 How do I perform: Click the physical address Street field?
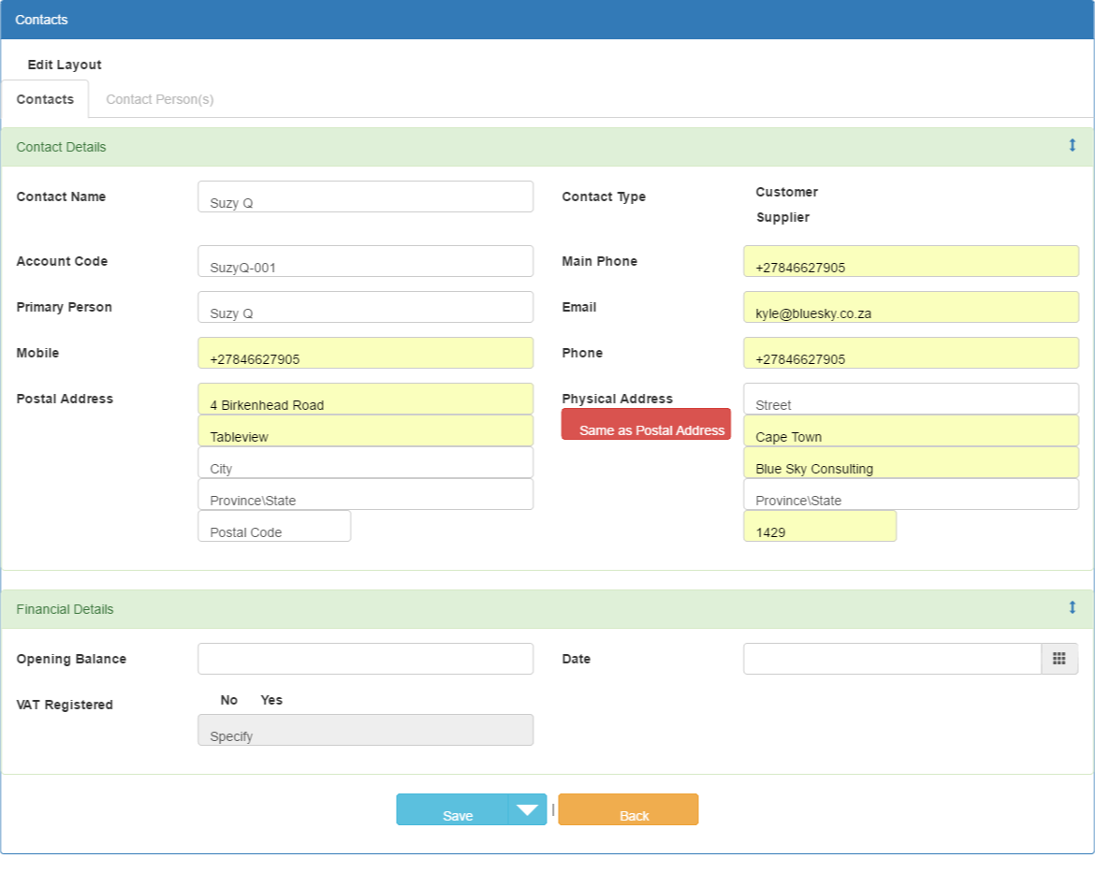[911, 399]
